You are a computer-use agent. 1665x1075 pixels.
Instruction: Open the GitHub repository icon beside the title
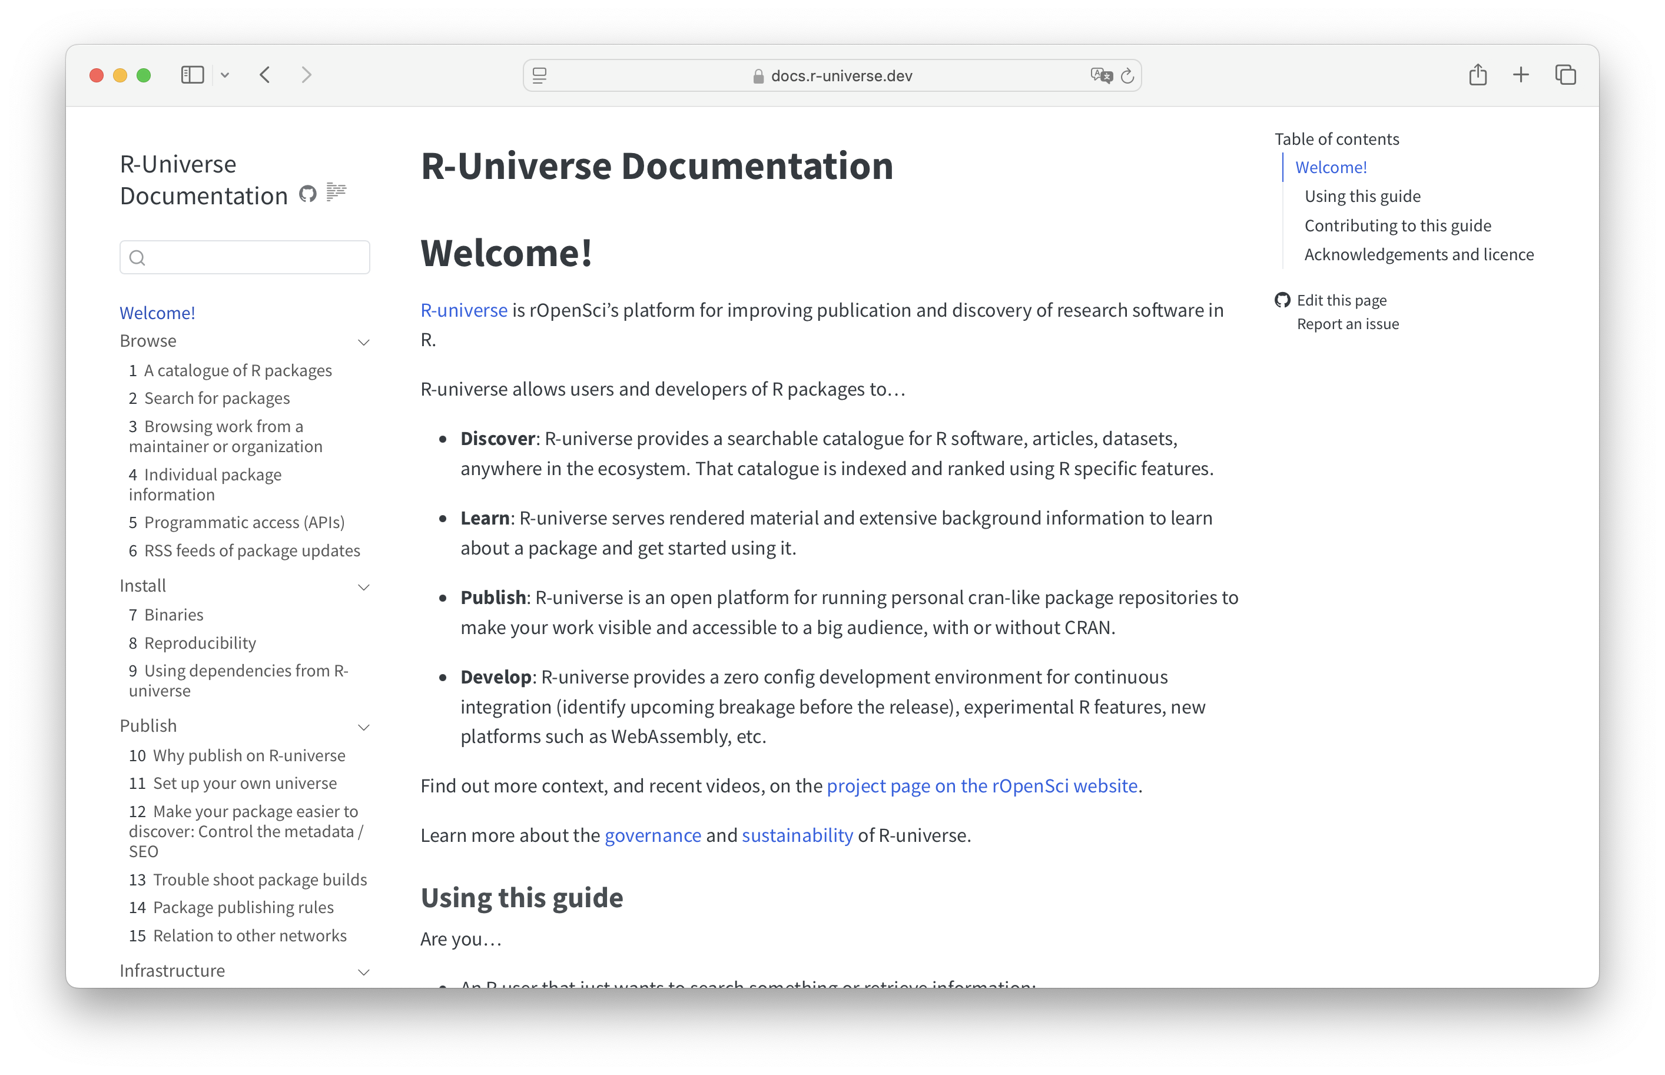coord(308,194)
